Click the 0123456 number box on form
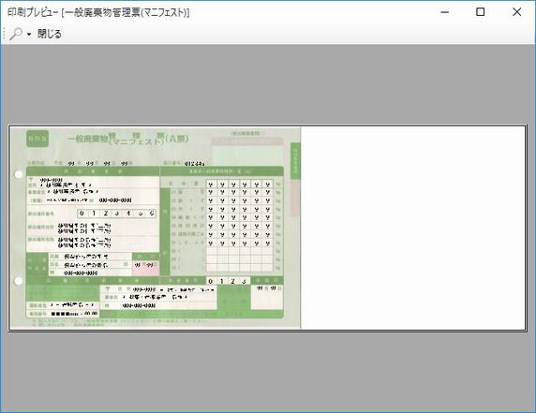The width and height of the screenshot is (536, 413). point(117,214)
